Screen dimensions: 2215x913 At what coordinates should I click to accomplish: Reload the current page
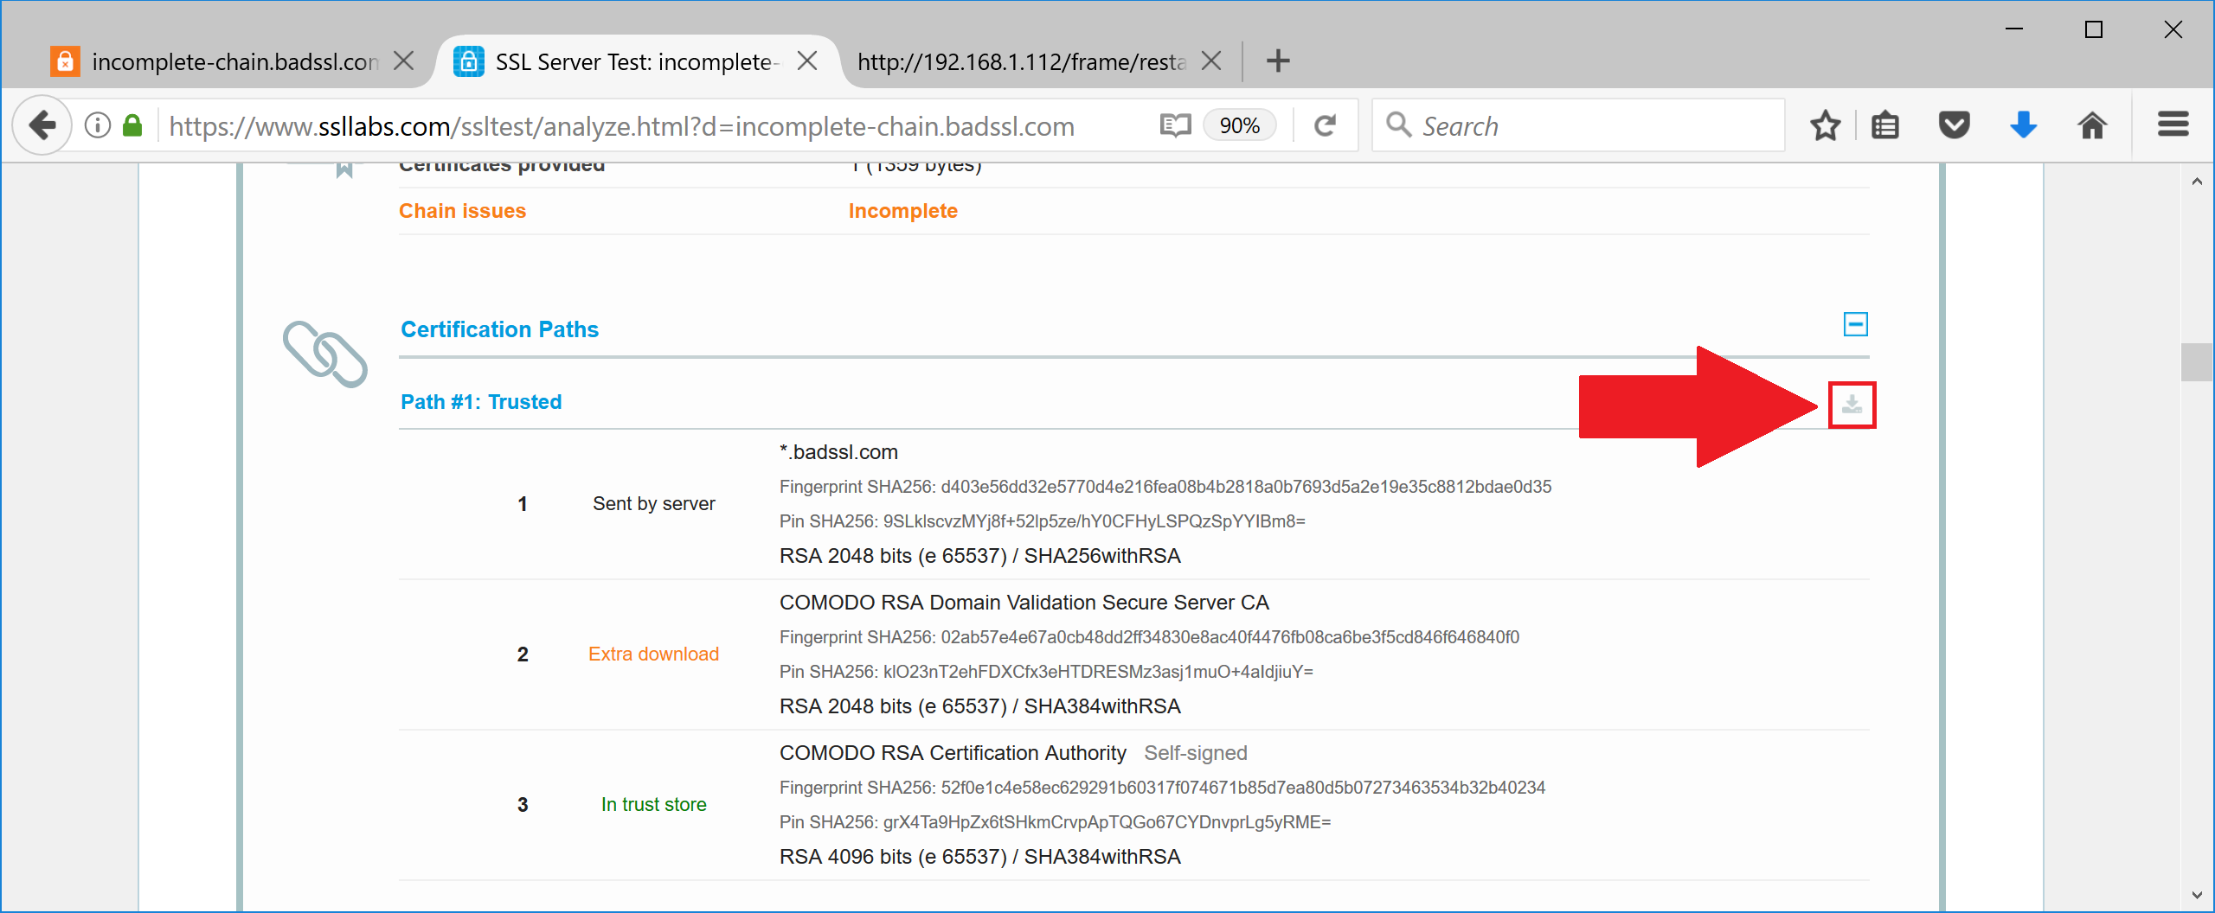tap(1325, 126)
